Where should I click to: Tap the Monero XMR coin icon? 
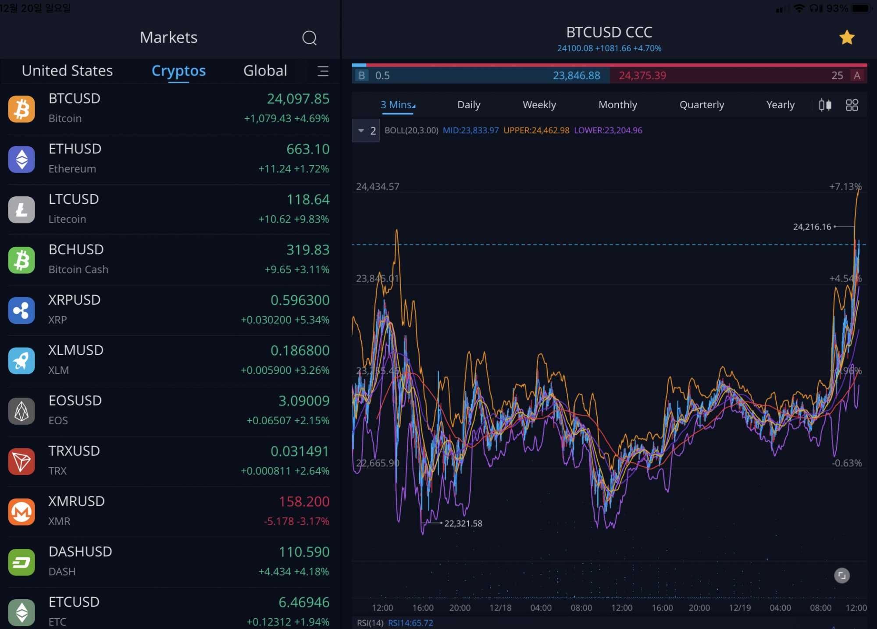(21, 512)
